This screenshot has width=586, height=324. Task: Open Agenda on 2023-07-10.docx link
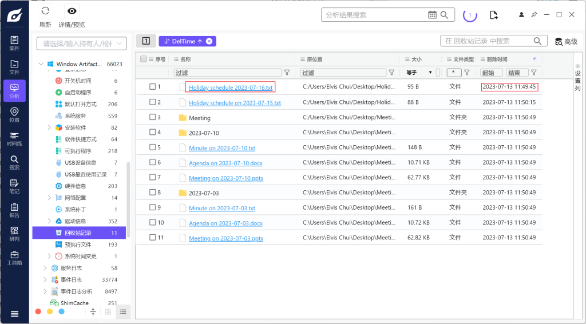[x=225, y=163]
